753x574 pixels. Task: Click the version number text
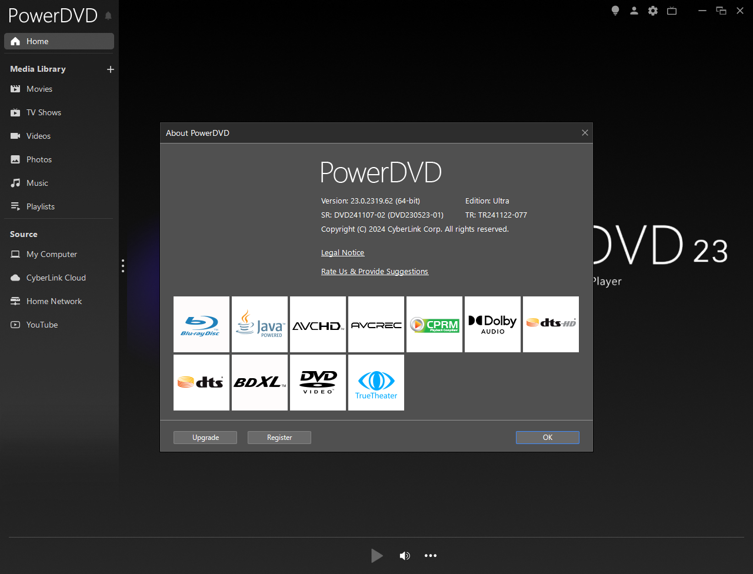pos(371,201)
